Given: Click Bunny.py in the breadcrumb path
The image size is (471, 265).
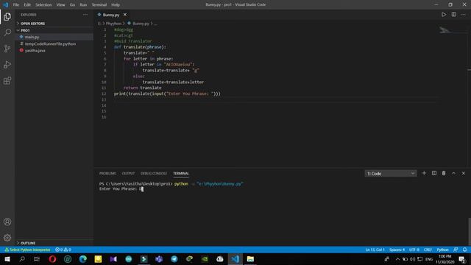Looking at the screenshot, I should tap(141, 24).
